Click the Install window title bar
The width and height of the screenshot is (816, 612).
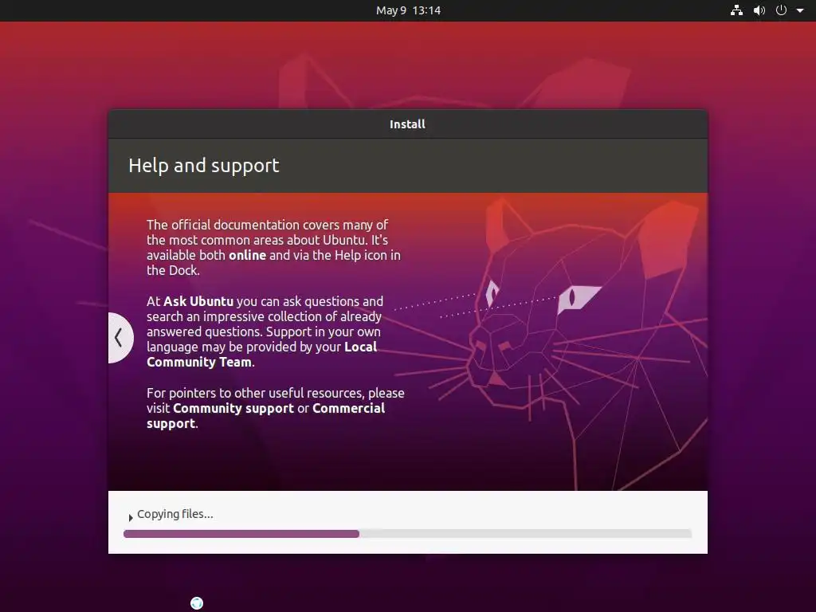pos(407,124)
